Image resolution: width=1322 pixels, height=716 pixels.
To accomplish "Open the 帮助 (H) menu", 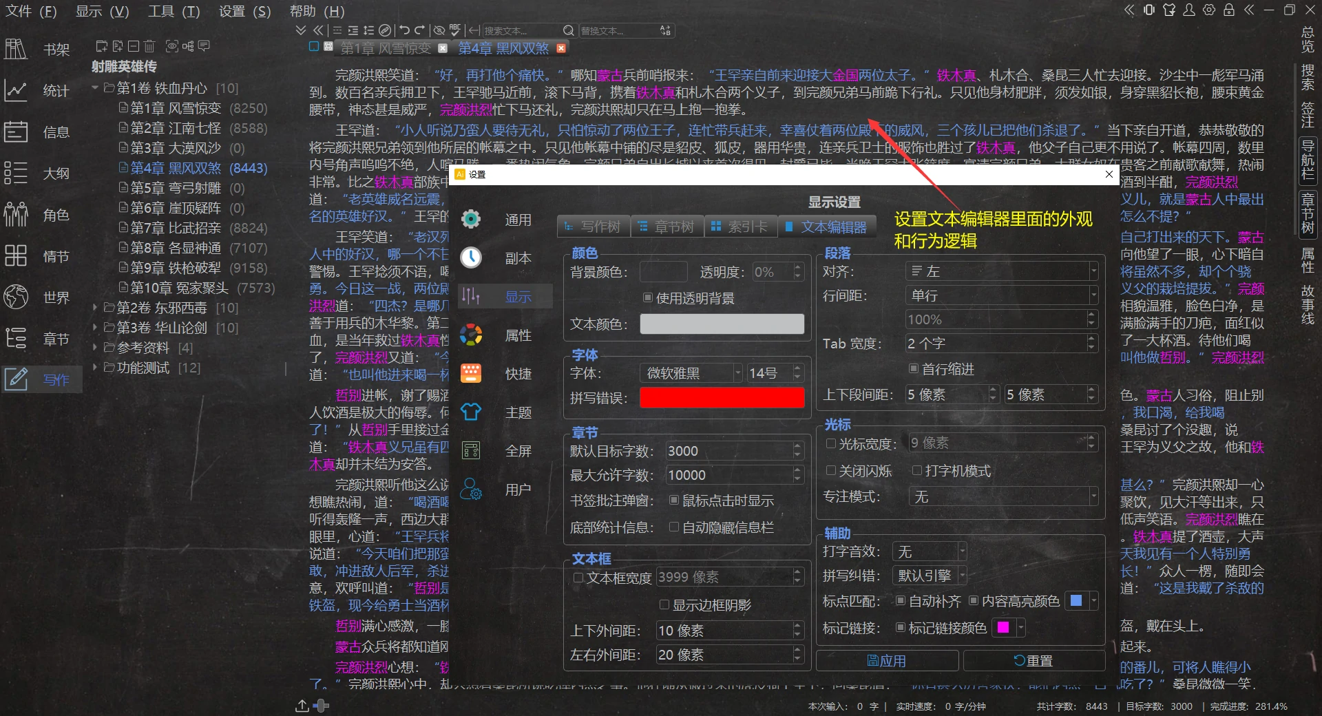I will pyautogui.click(x=317, y=11).
